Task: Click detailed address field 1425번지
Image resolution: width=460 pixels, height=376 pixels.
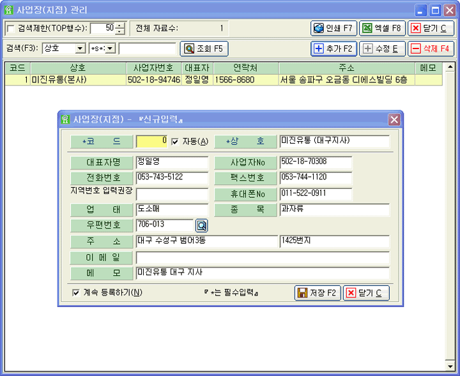Action: pyautogui.click(x=334, y=241)
